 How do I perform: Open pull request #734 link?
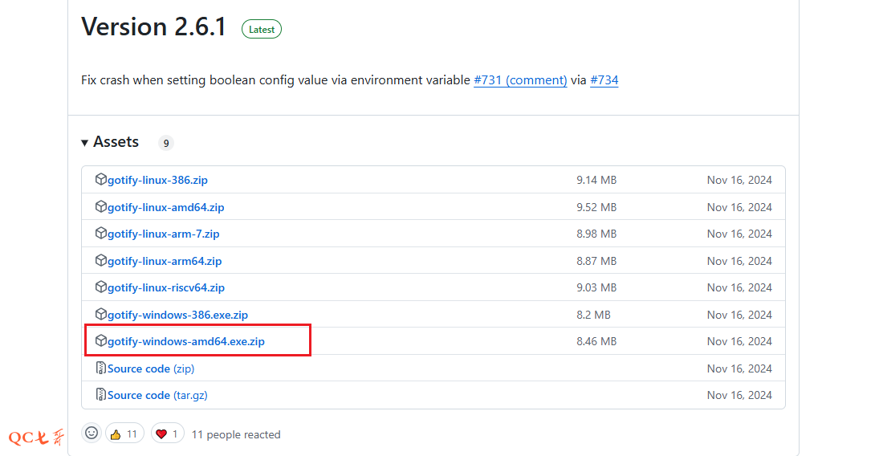click(604, 80)
